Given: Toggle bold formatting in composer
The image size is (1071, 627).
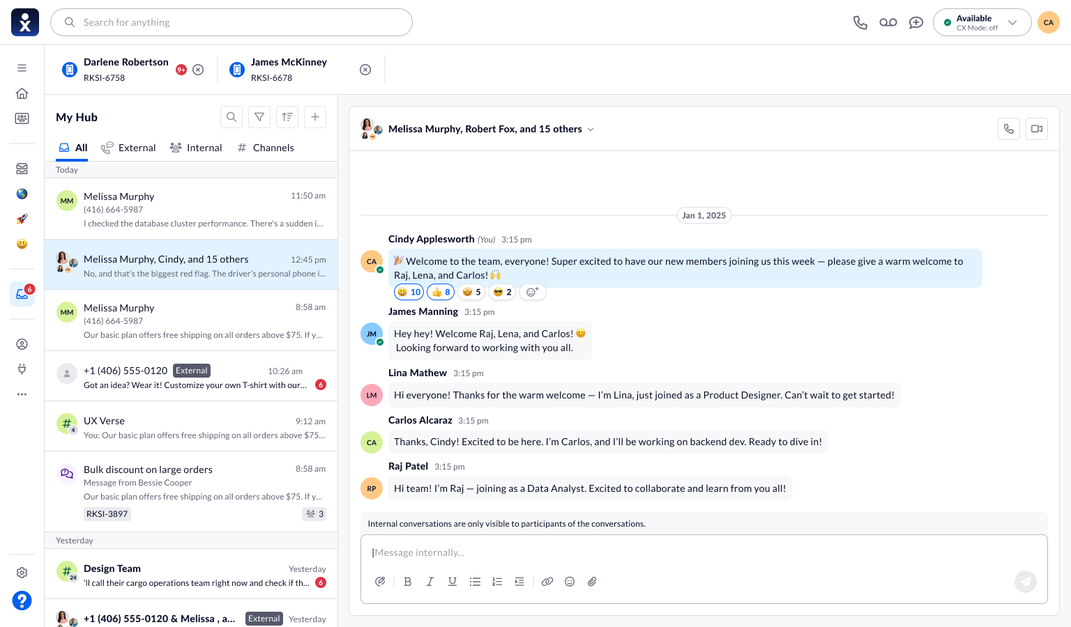Looking at the screenshot, I should tap(408, 582).
